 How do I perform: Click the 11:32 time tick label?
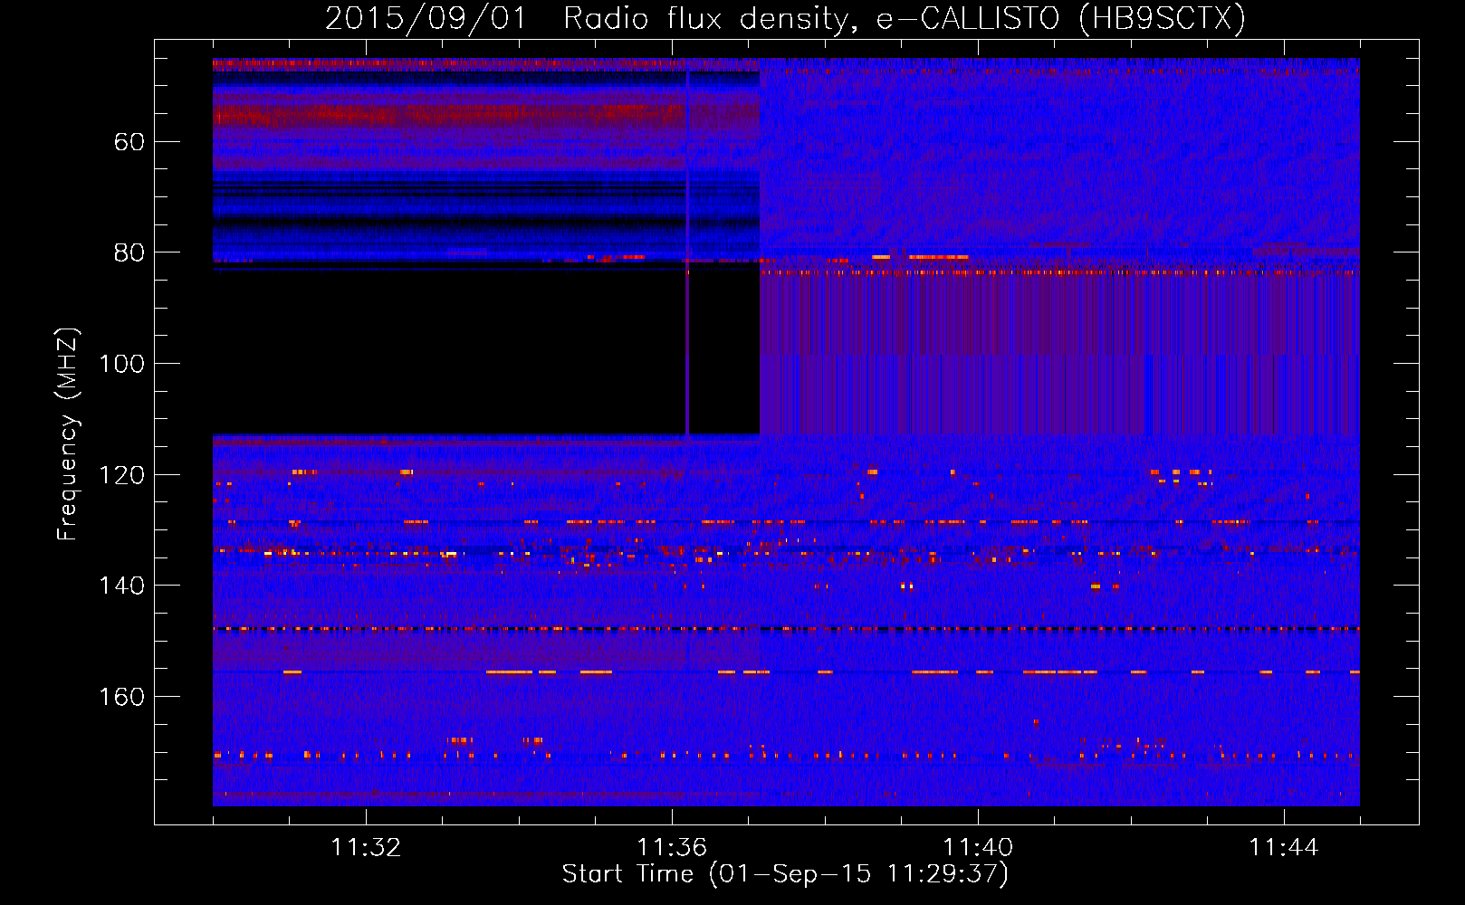pos(366,848)
